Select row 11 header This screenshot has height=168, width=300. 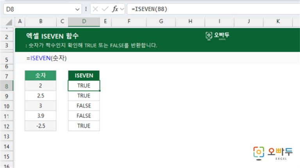7,116
